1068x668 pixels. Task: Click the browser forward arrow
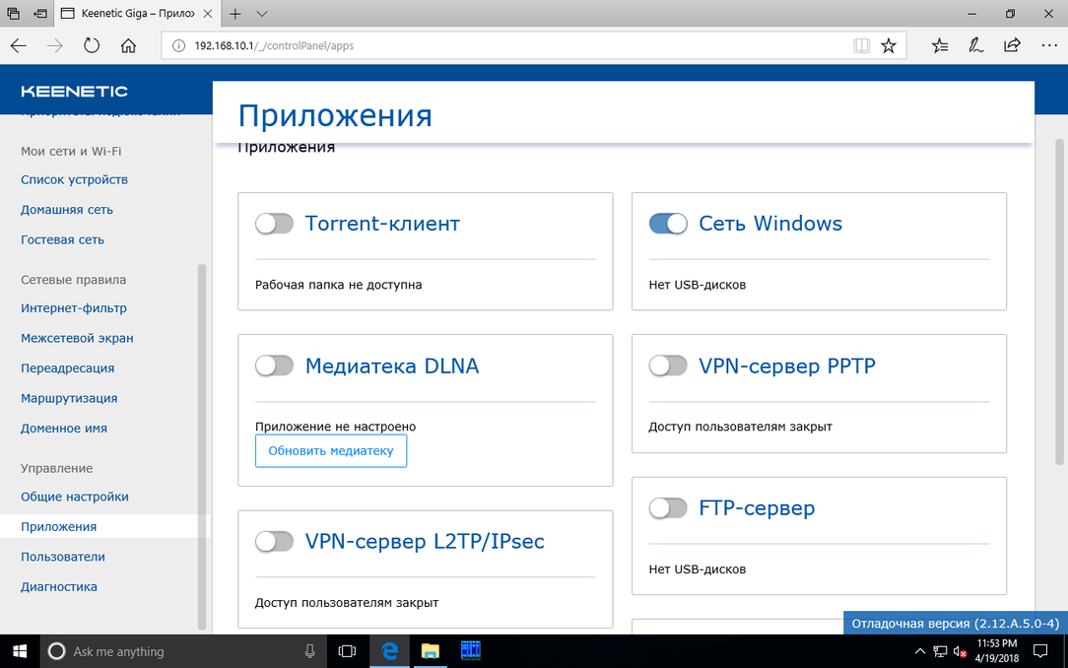point(54,45)
